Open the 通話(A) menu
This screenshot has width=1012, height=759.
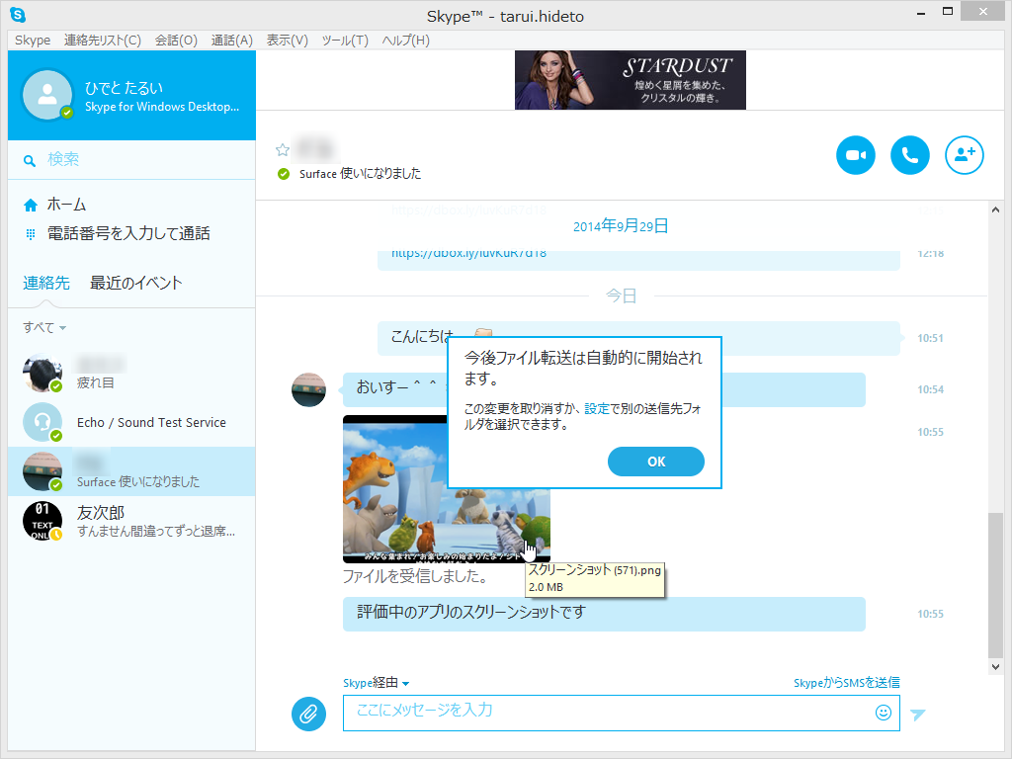click(231, 40)
